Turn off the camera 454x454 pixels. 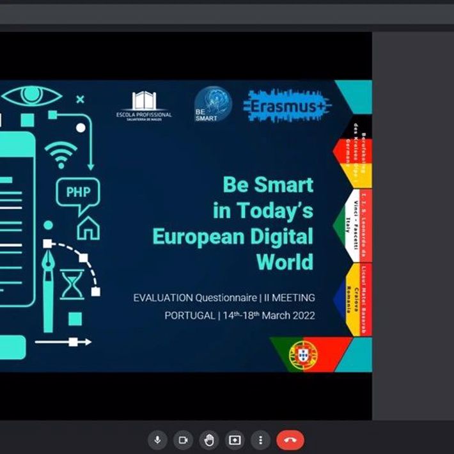point(183,440)
